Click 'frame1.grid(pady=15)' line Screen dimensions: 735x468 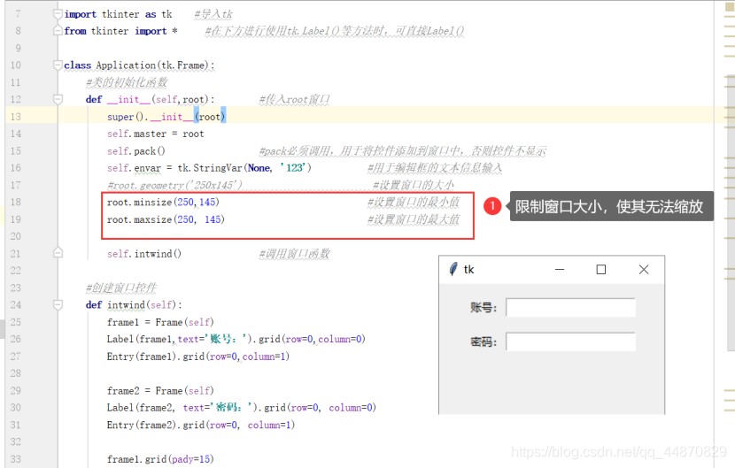pyautogui.click(x=160, y=459)
